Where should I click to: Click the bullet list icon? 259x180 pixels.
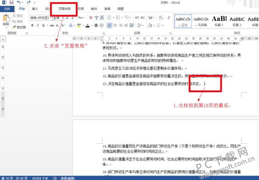tap(109, 18)
